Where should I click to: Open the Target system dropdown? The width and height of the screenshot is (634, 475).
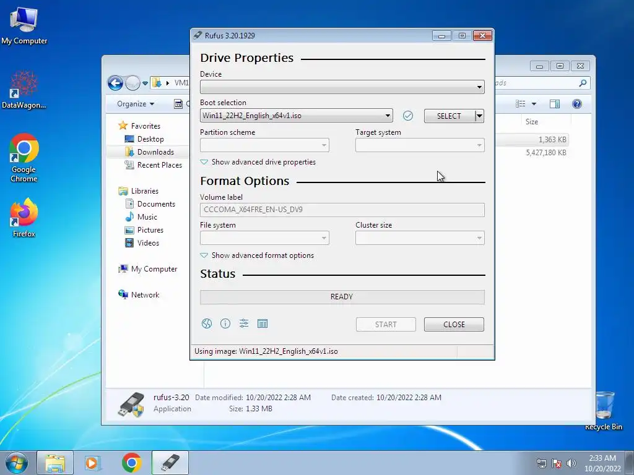(420, 145)
